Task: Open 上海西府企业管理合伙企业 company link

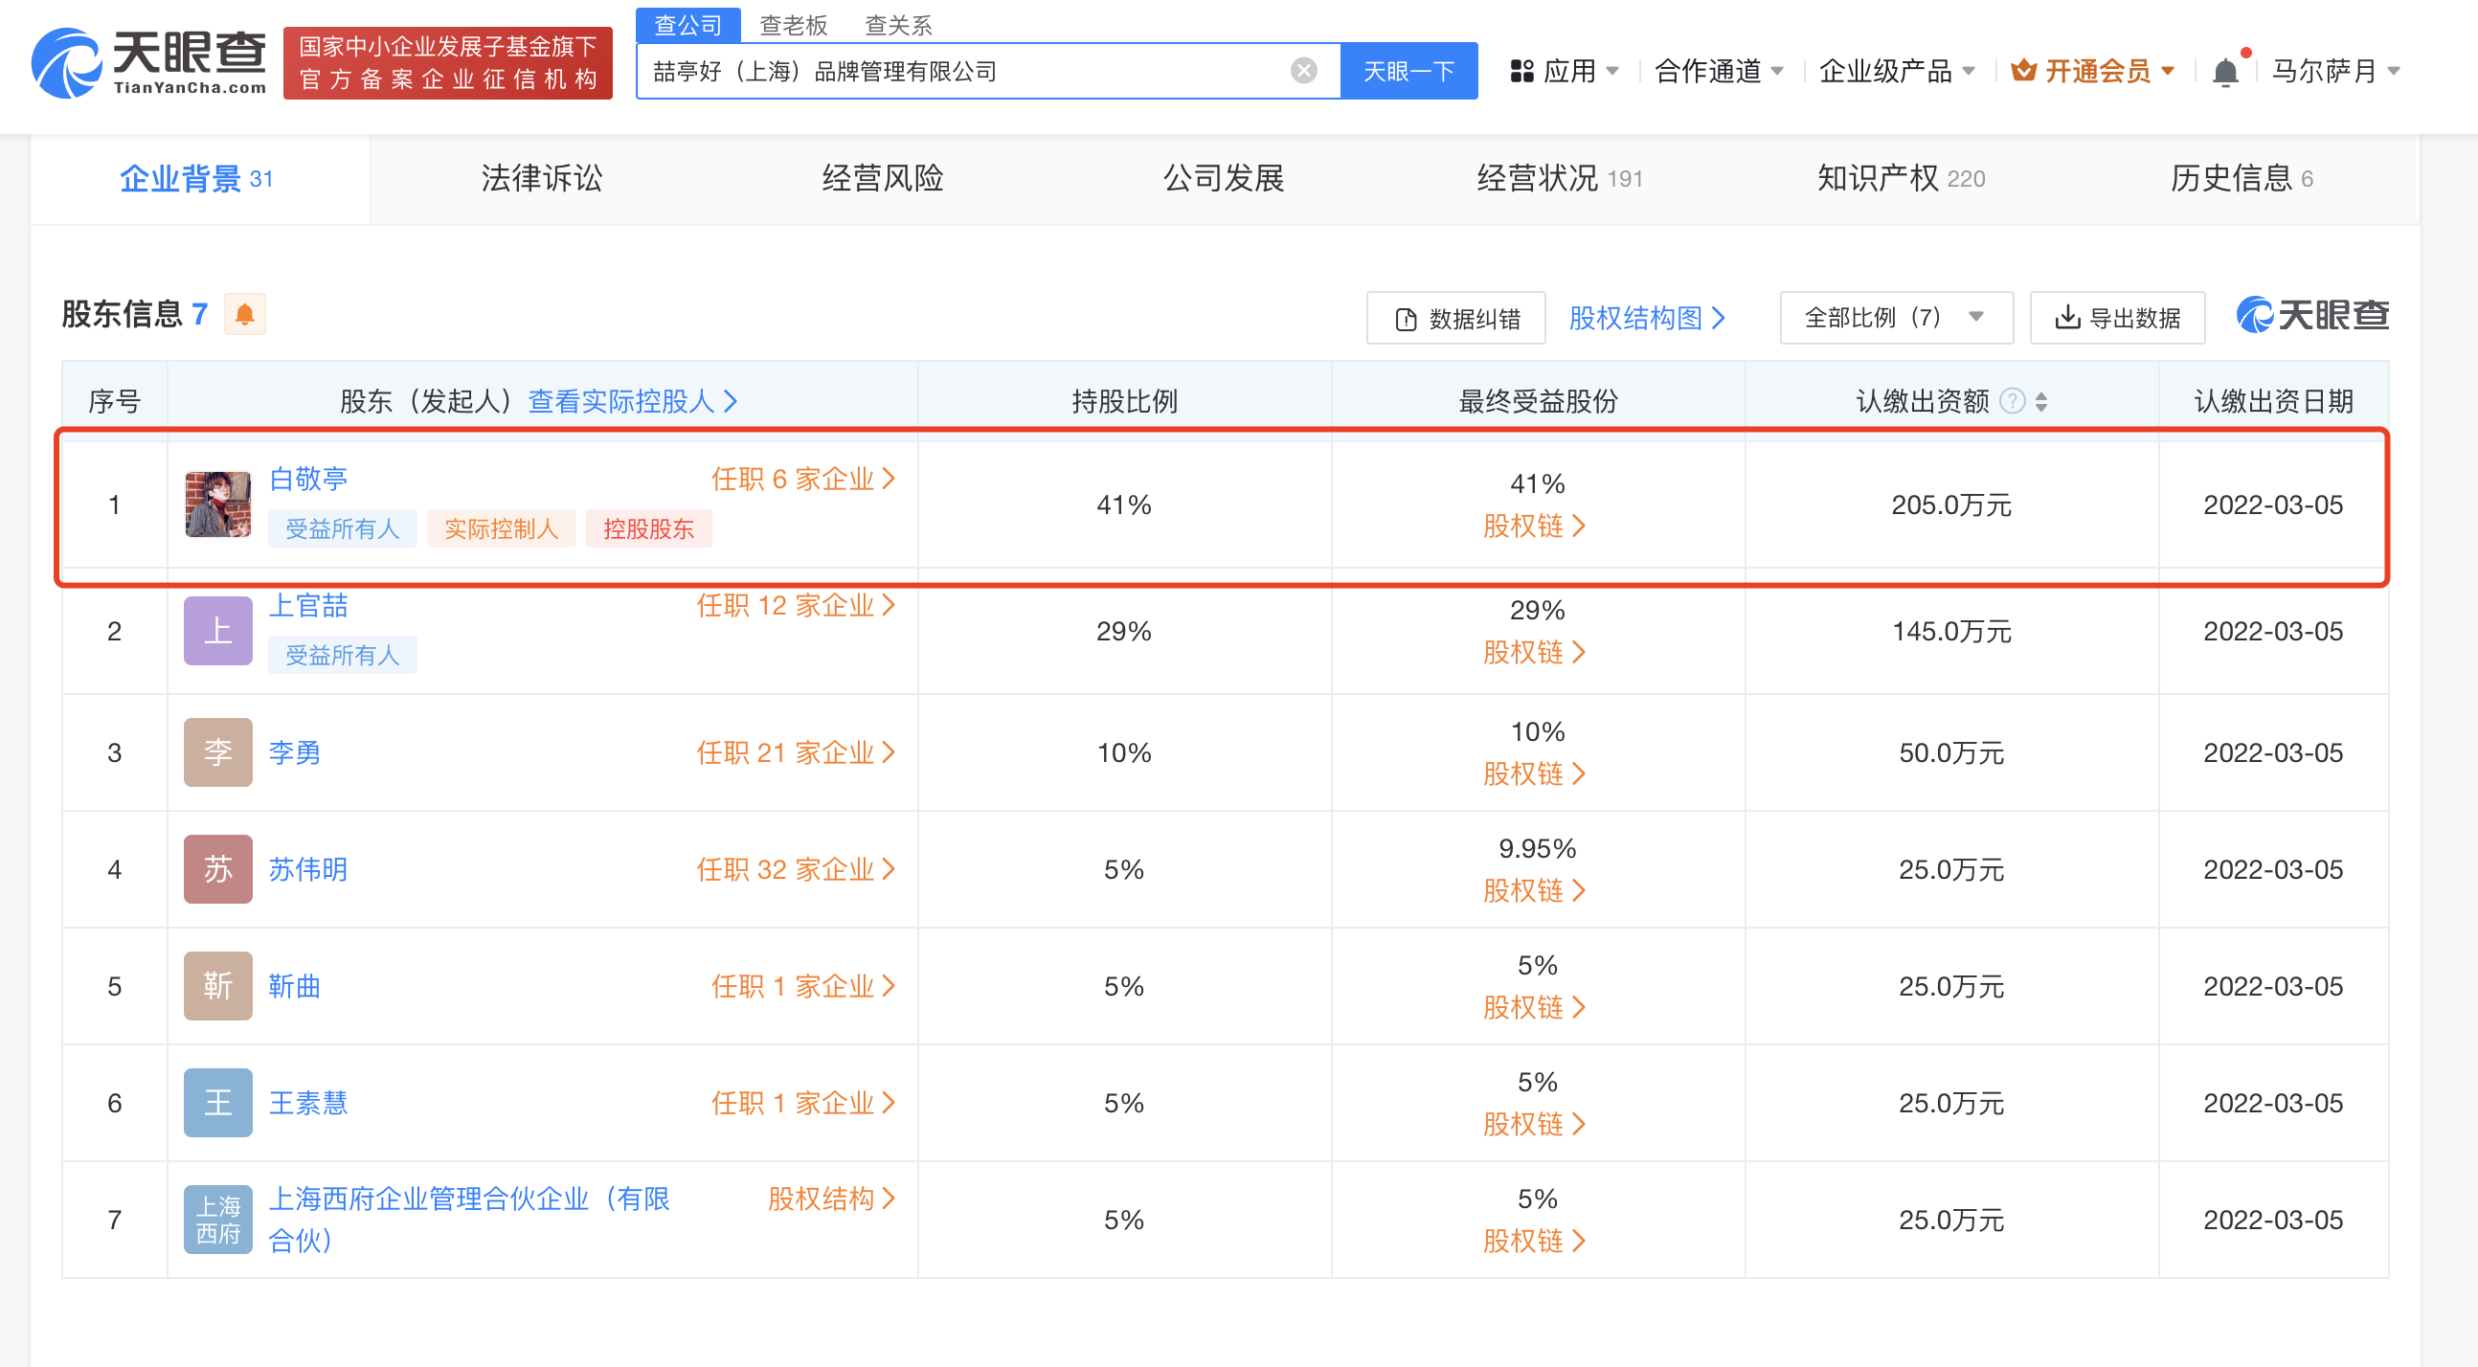Action: [x=469, y=1220]
